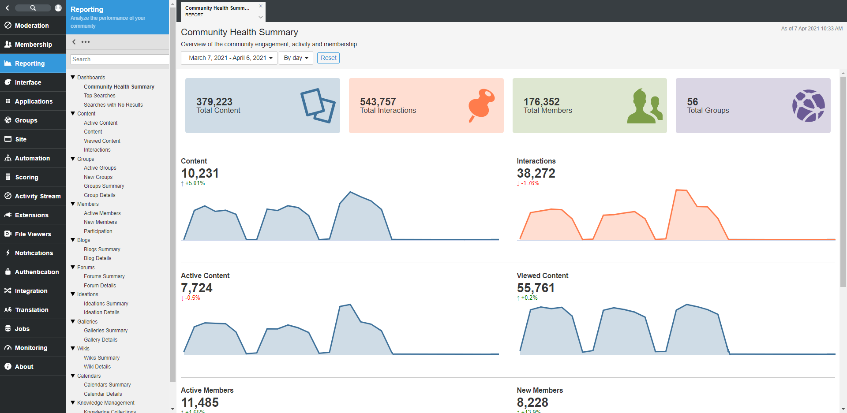Open Wiki Details report
Viewport: 847px width, 413px height.
point(97,367)
